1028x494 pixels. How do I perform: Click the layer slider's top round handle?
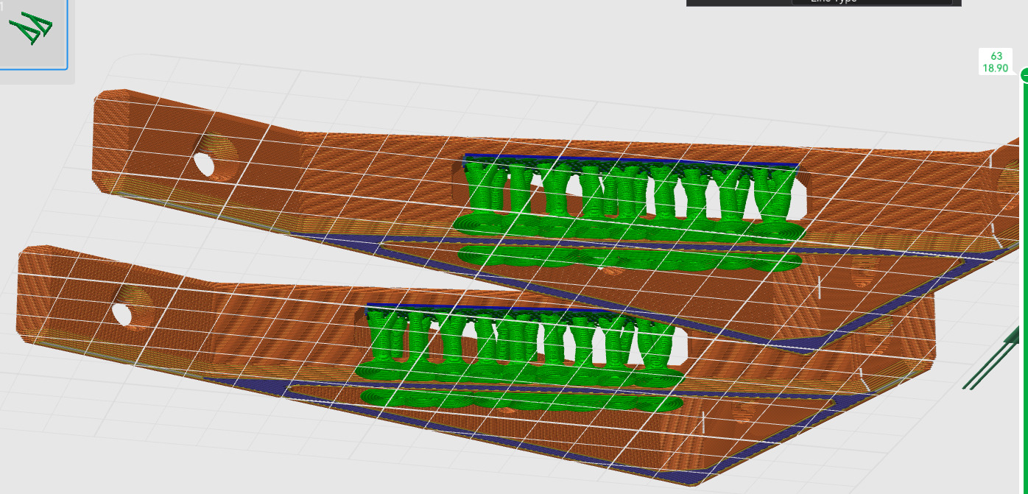click(x=1024, y=74)
